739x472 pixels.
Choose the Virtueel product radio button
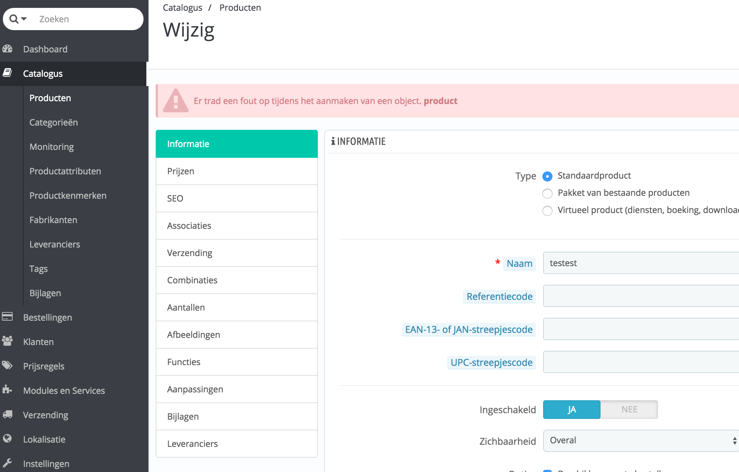547,211
